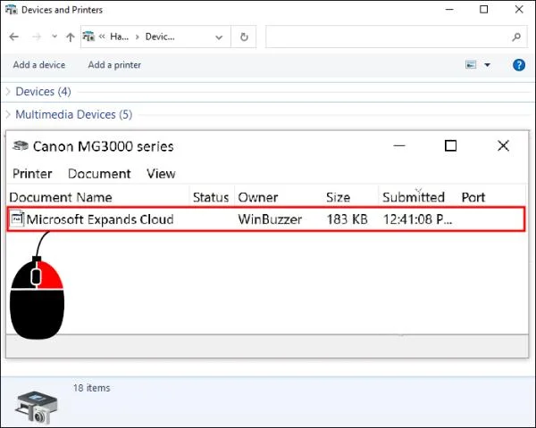Open the address bar history dropdown
536x428 pixels.
[x=219, y=37]
